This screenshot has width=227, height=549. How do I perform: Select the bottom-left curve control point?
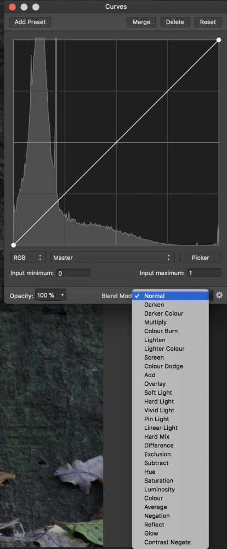pyautogui.click(x=14, y=245)
